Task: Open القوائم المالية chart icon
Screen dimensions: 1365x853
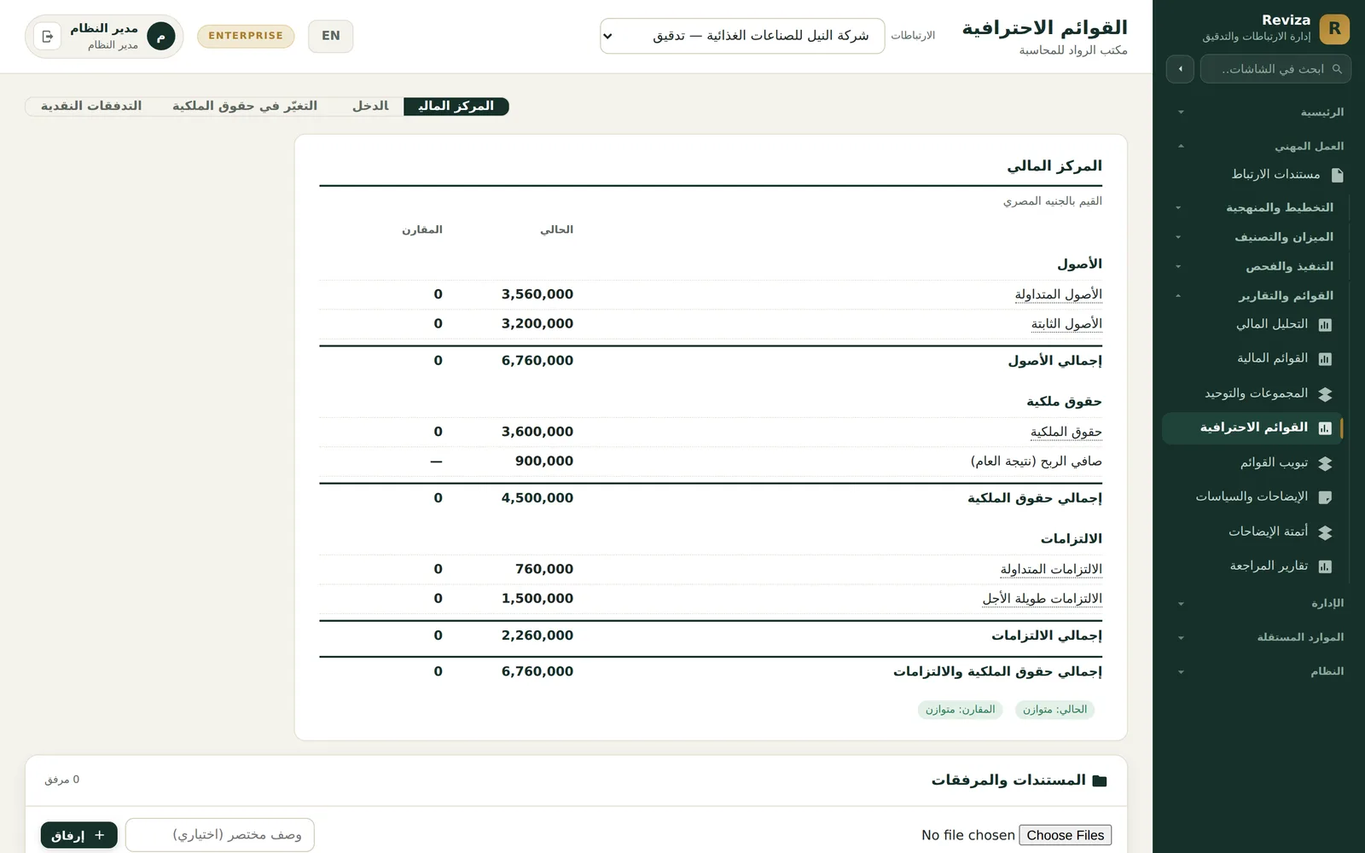Action: 1325,359
